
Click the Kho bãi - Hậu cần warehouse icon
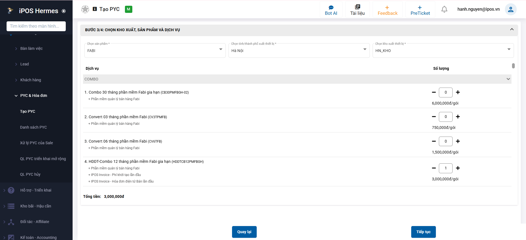(11, 206)
